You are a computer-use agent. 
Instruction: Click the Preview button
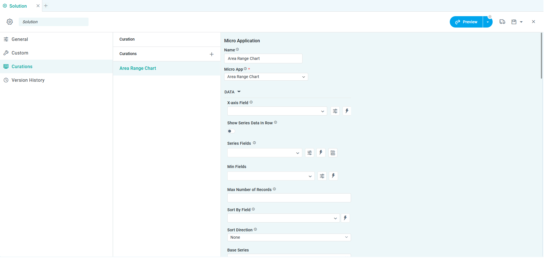[x=466, y=22]
